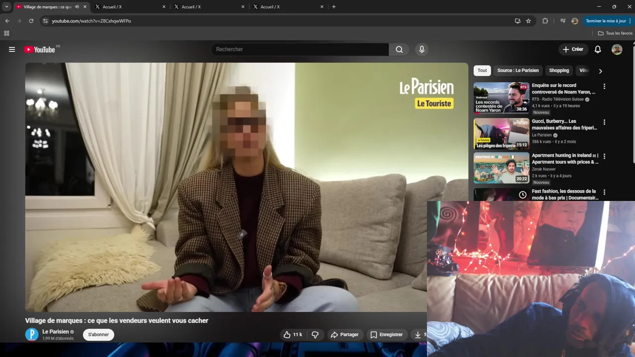Mute the Village de marques tab audio
635x357 pixels.
(x=77, y=7)
